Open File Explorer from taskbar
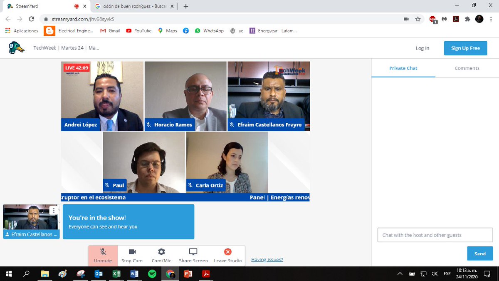 (x=45, y=274)
